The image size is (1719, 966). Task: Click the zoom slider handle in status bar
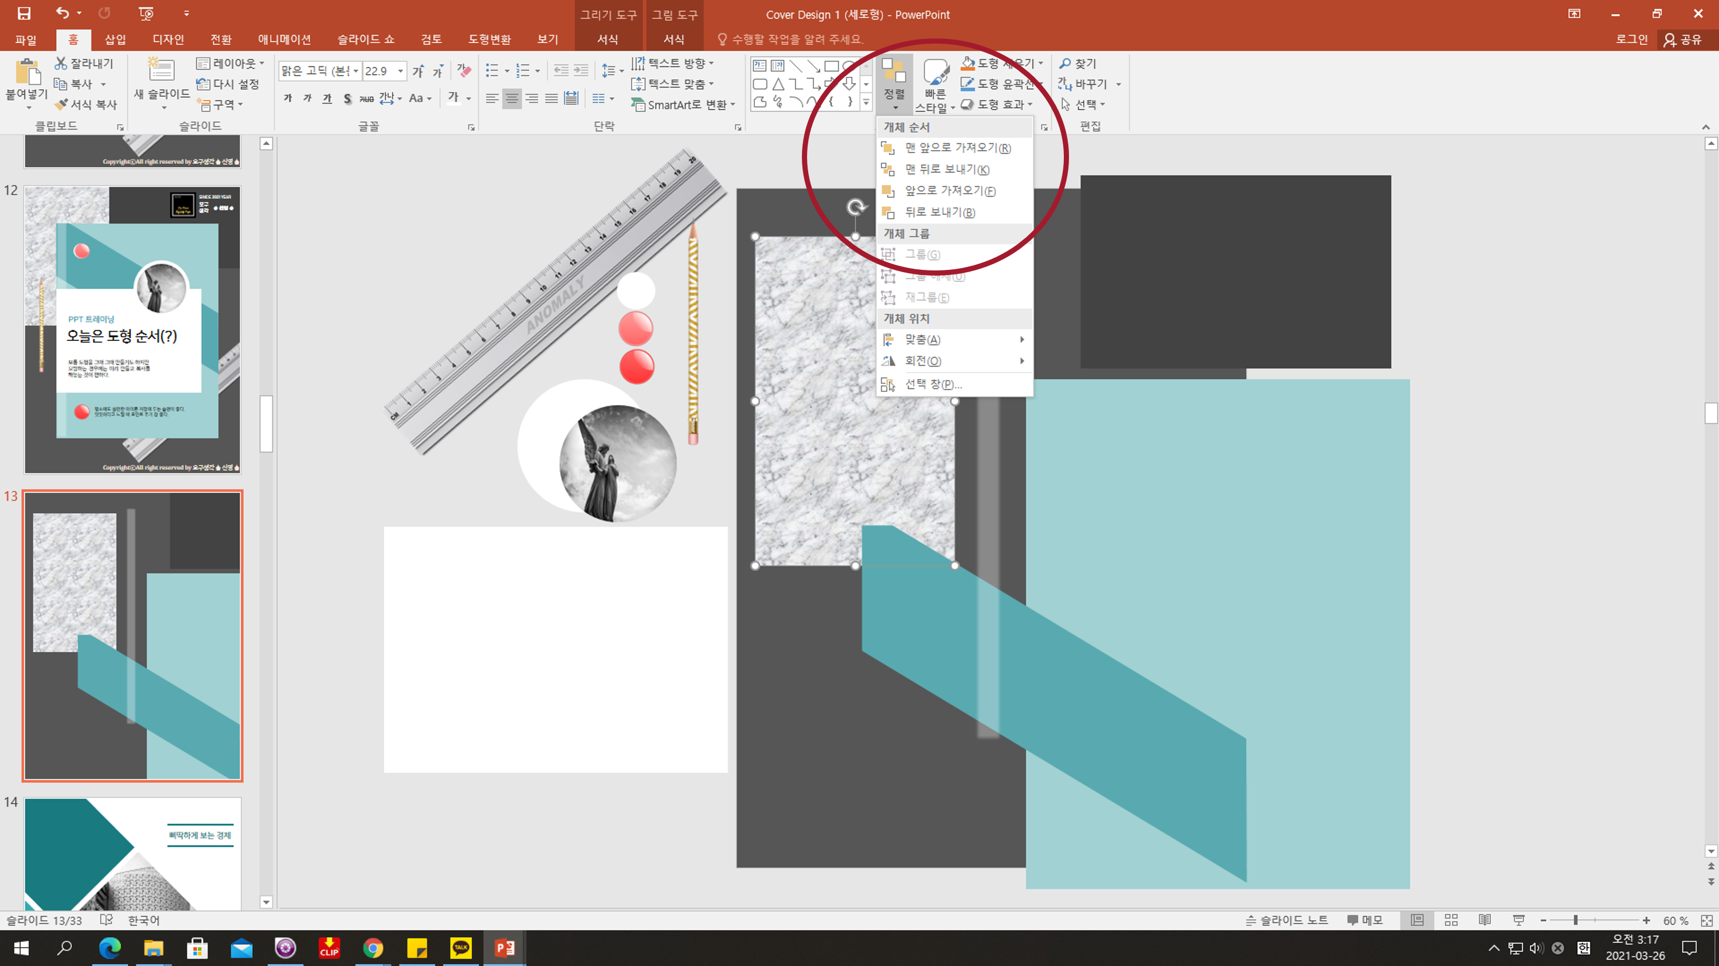(1576, 920)
